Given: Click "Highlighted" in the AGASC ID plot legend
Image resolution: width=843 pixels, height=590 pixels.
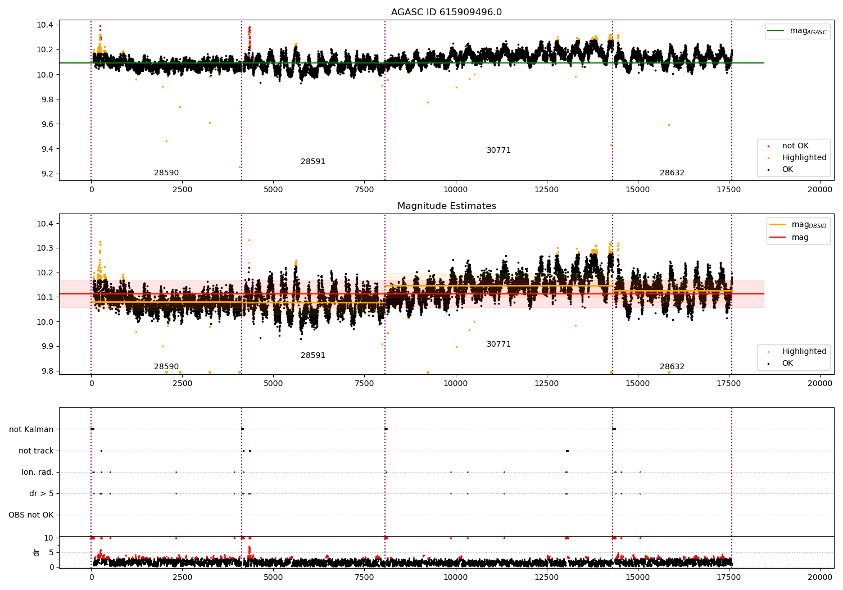Looking at the screenshot, I should (804, 158).
